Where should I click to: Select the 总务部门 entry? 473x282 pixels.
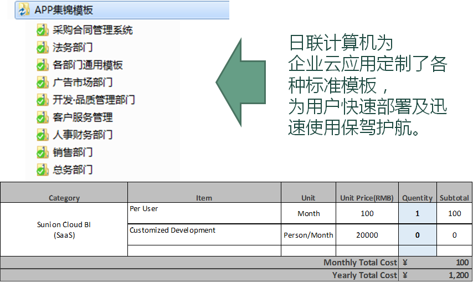73,170
